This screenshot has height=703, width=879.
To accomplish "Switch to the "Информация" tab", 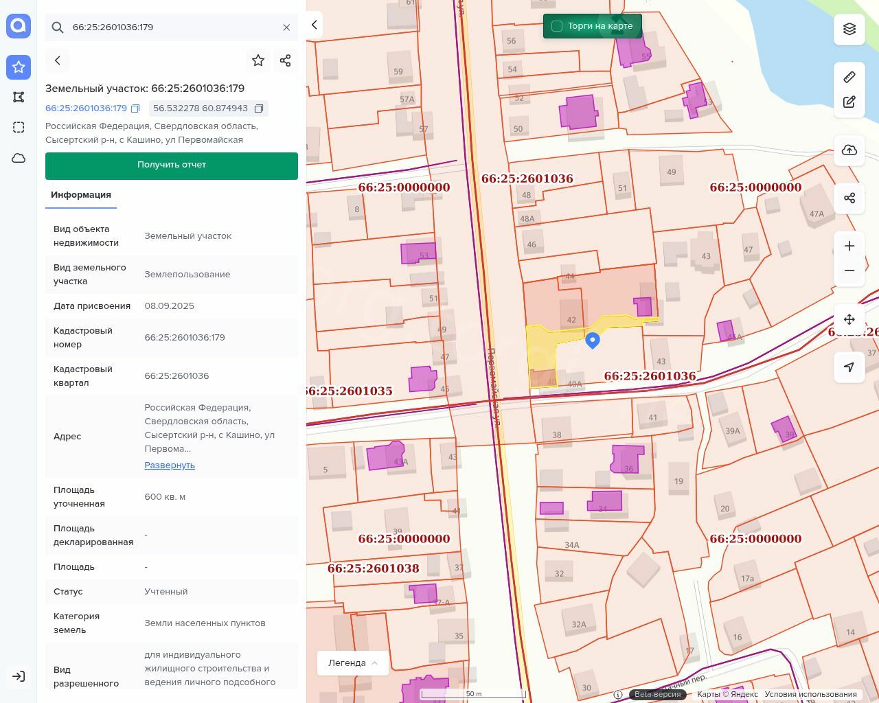I will coord(81,195).
